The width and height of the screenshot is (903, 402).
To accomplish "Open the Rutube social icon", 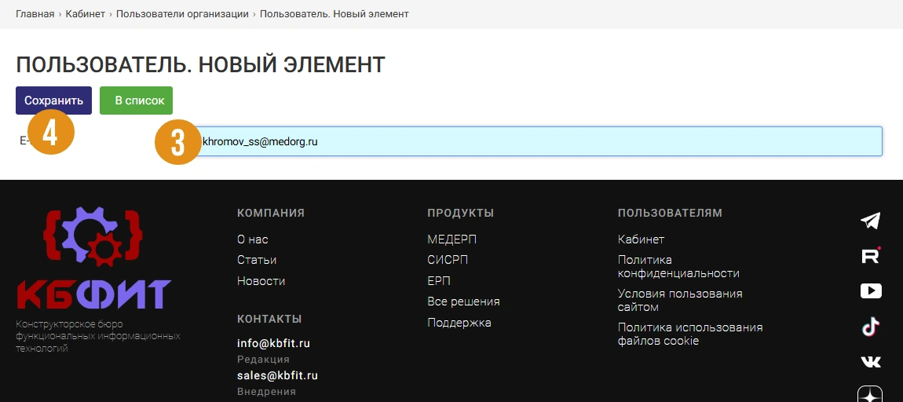I will point(871,255).
